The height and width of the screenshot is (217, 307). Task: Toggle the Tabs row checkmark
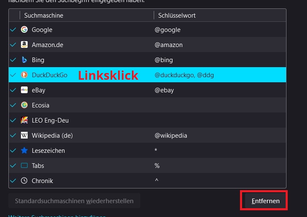click(x=13, y=166)
